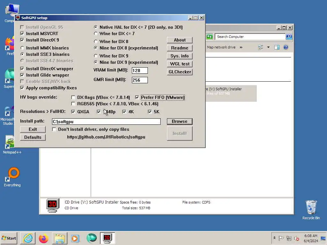Click the Install path text field
The height and width of the screenshot is (245, 327).
tap(106, 122)
